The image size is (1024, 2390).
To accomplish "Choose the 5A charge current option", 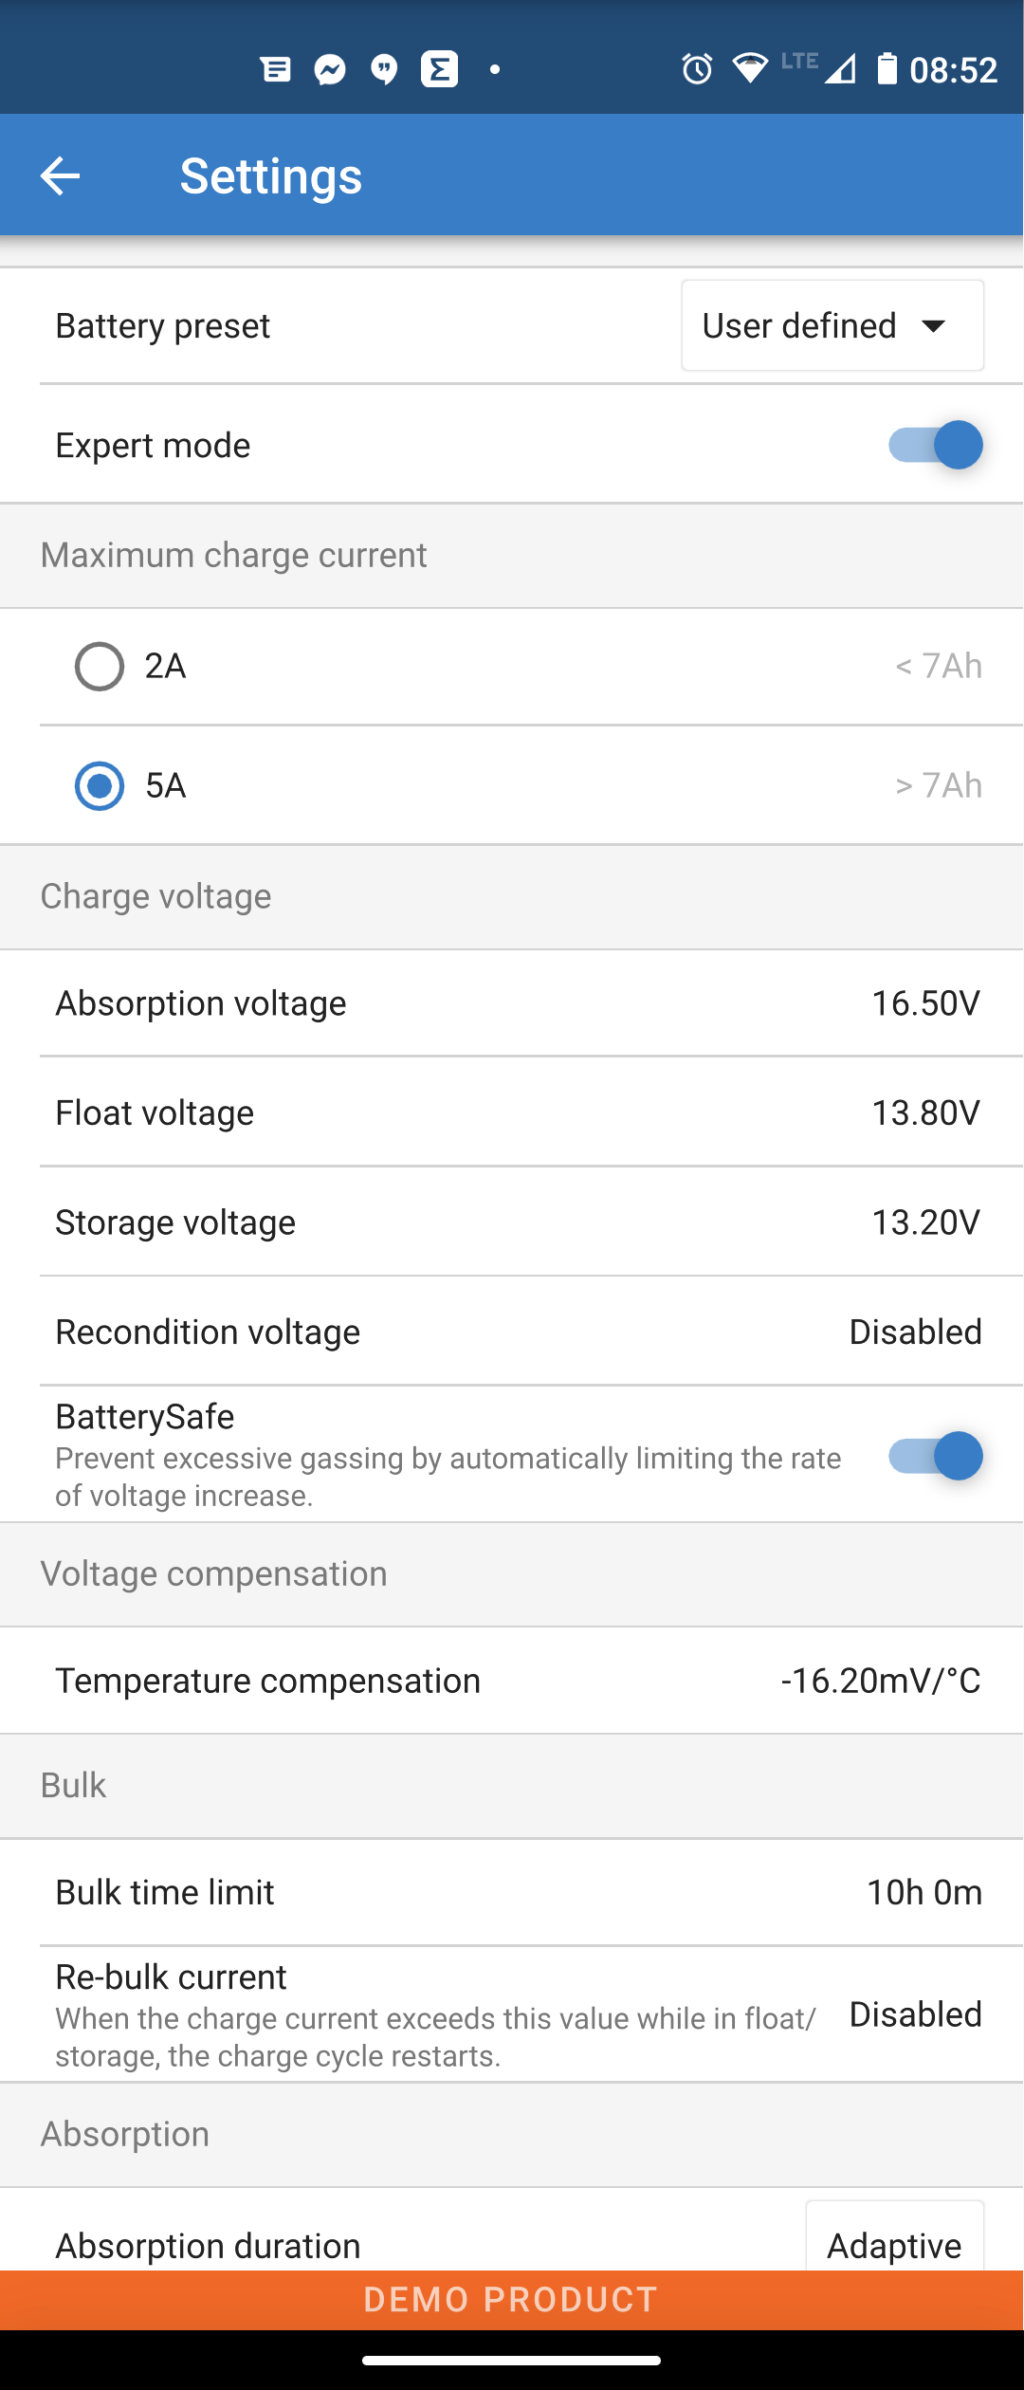I will tap(100, 786).
